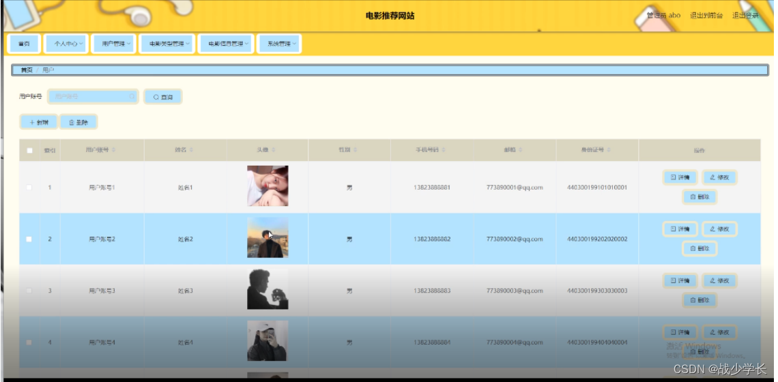
Task: Click 修改 for user 姓名2
Action: point(719,229)
